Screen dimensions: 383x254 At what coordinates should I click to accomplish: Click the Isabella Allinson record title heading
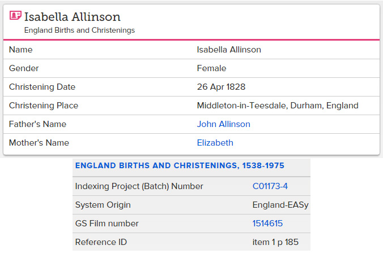tap(73, 17)
